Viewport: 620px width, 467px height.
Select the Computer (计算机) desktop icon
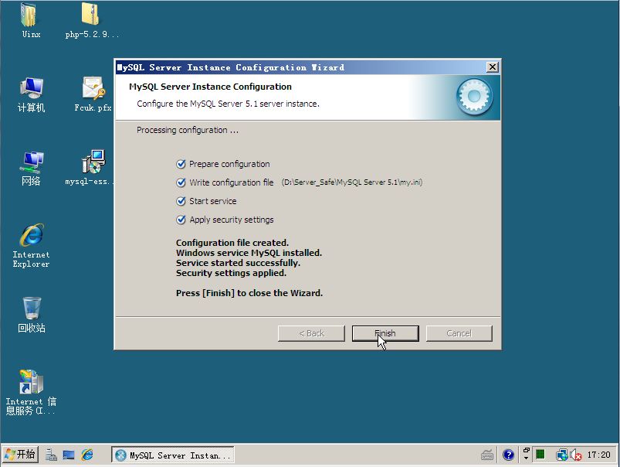coord(31,95)
